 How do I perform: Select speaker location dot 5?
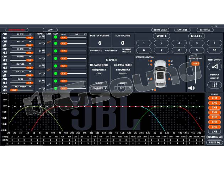pos(151,79)
